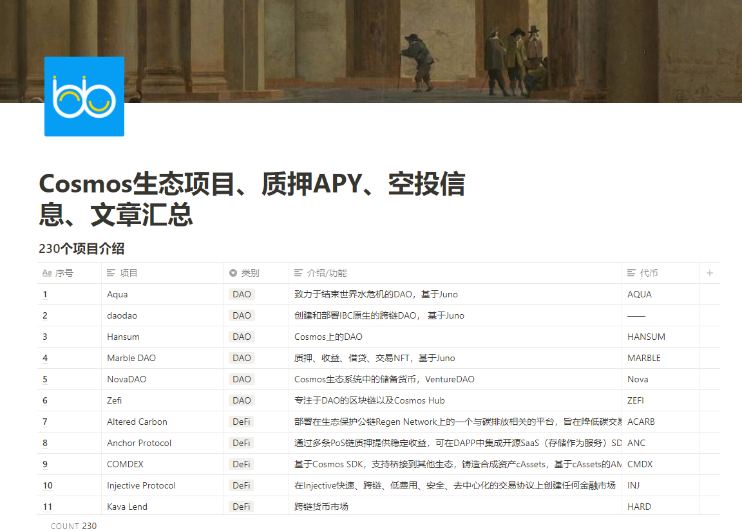Click the DeFi tag in the Altered Carbon row
Screen dimensions: 742x531
click(x=242, y=422)
